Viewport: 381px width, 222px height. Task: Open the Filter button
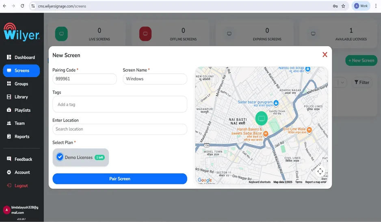pos(362,82)
